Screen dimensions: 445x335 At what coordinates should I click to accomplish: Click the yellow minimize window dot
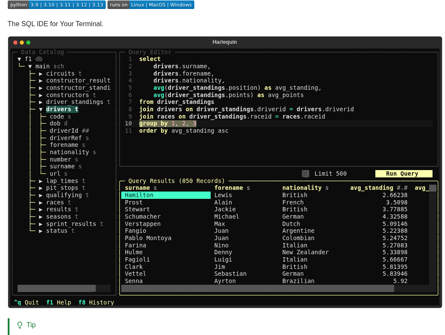coord(22,43)
